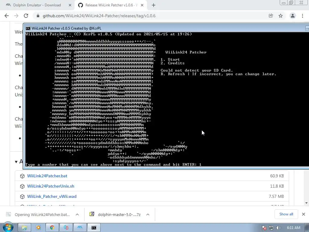Click the Action Center flag tray icon
Viewport: 309px width, 232px height.
264,228
